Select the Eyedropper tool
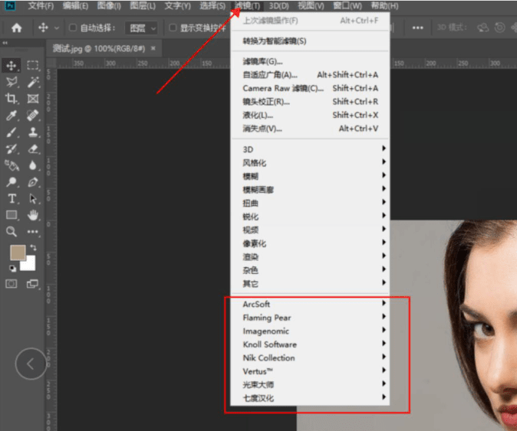Screen dimensions: 517x431 [x=12, y=115]
